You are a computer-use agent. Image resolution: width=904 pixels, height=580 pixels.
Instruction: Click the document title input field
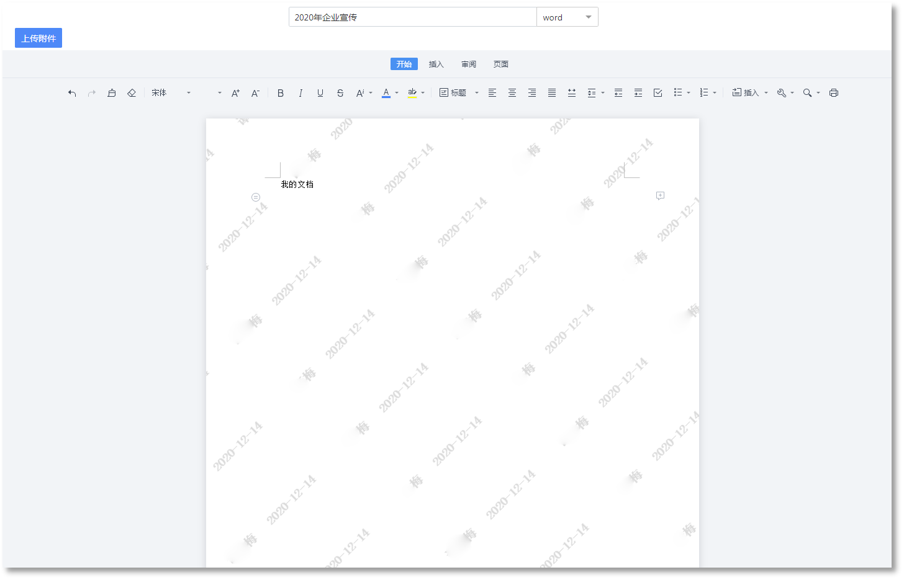point(412,17)
